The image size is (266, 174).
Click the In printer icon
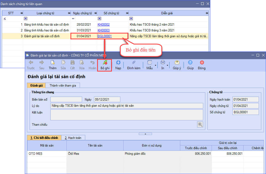tap(163, 63)
